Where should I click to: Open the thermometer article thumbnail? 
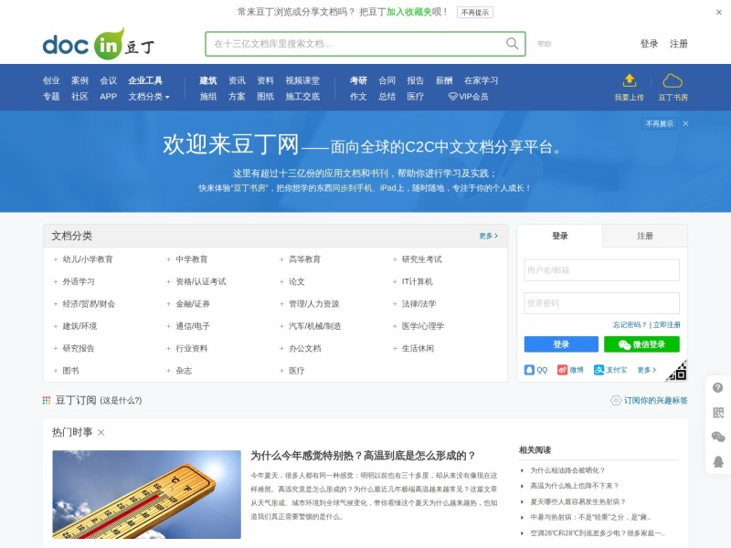(x=146, y=494)
